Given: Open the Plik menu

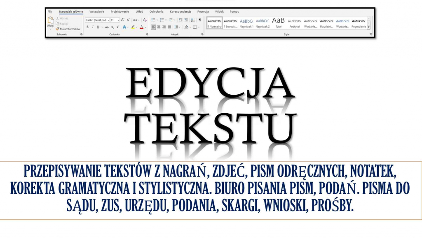Looking at the screenshot, I should (x=50, y=12).
